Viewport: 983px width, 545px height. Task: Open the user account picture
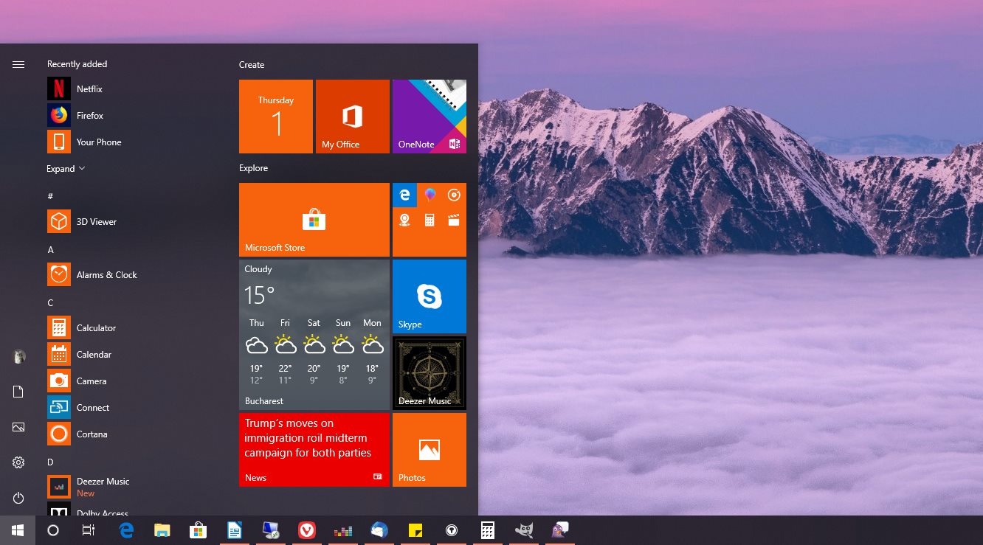18,356
